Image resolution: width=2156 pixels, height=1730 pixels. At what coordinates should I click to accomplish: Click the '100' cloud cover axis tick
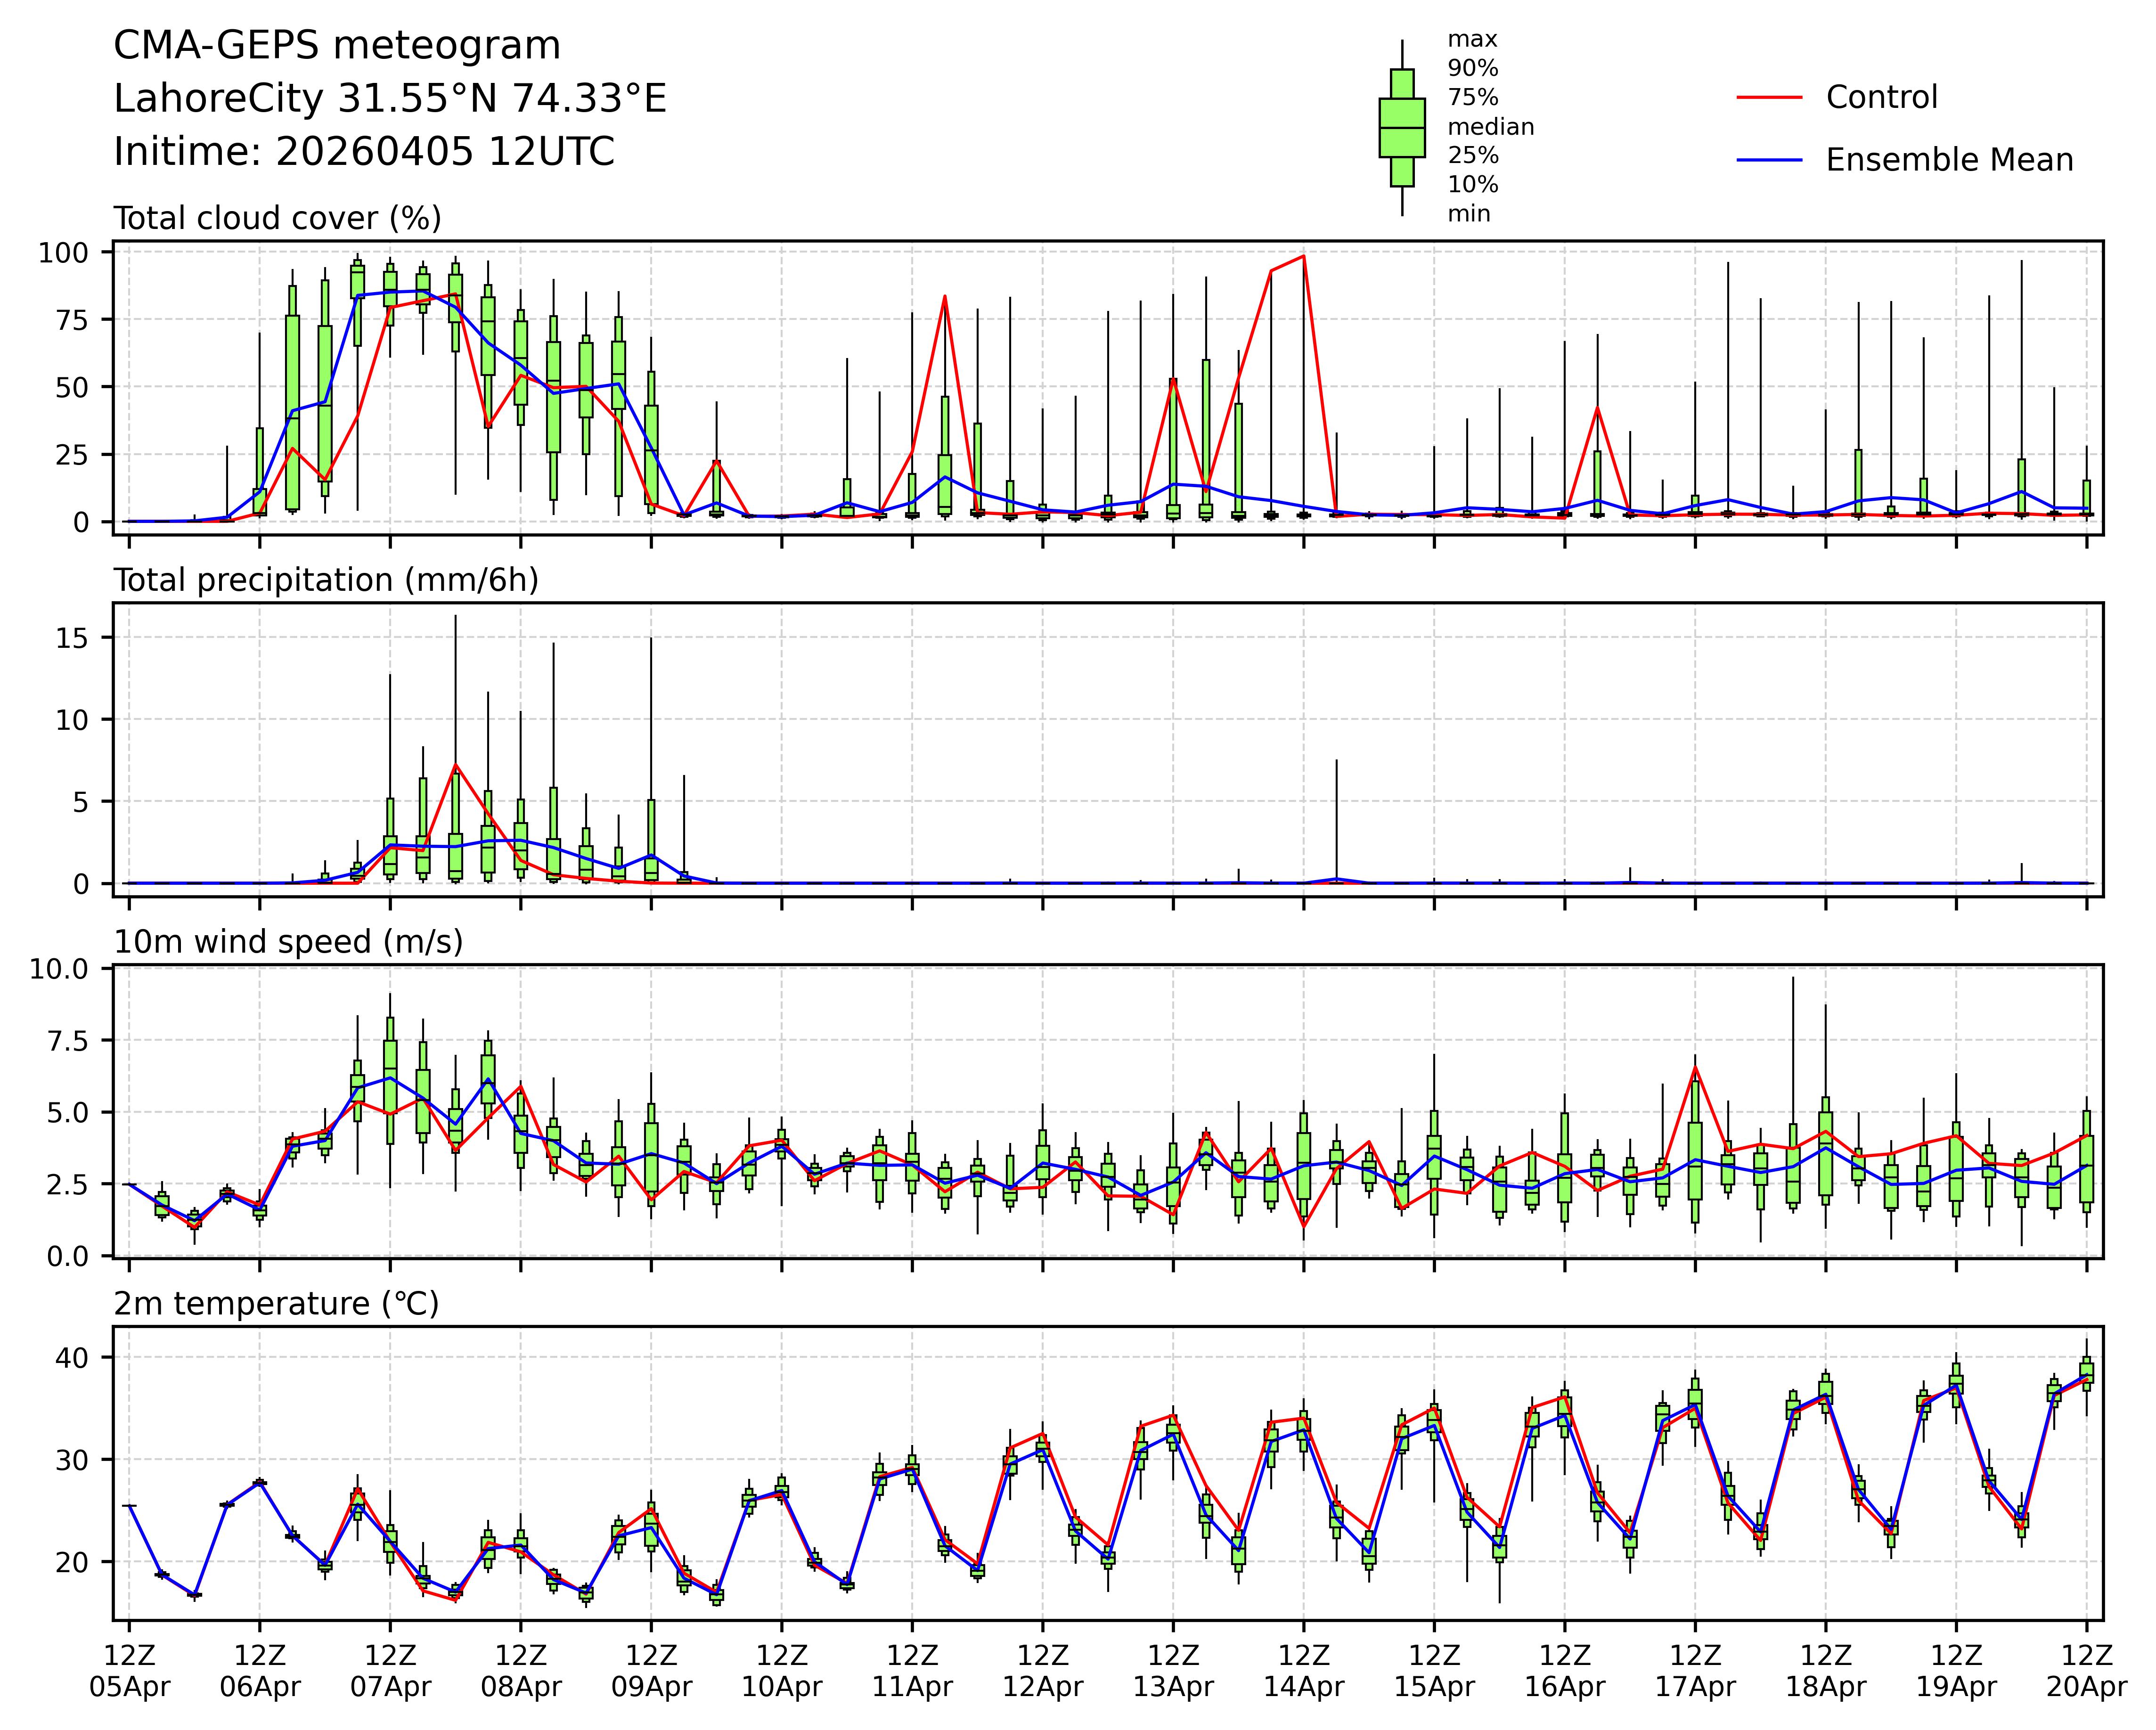63,253
